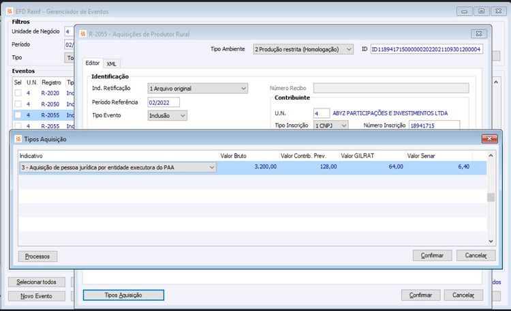Open the Tipo Inscrição dropdown
This screenshot has width=511, height=311.
[344, 125]
